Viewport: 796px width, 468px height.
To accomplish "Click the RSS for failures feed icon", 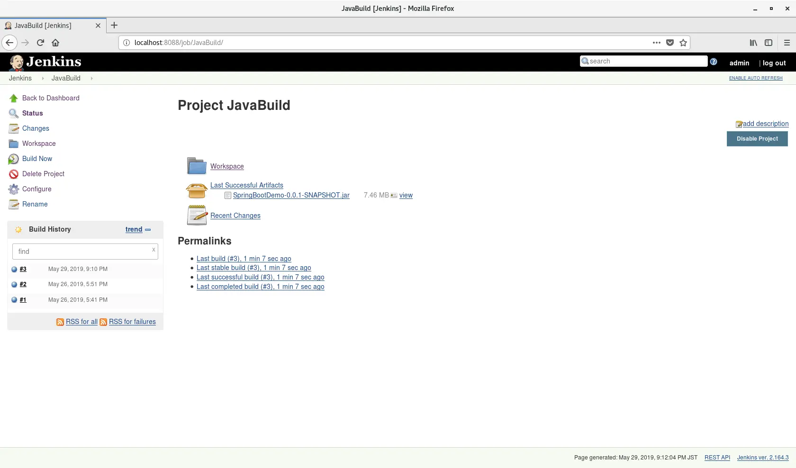I will [103, 322].
